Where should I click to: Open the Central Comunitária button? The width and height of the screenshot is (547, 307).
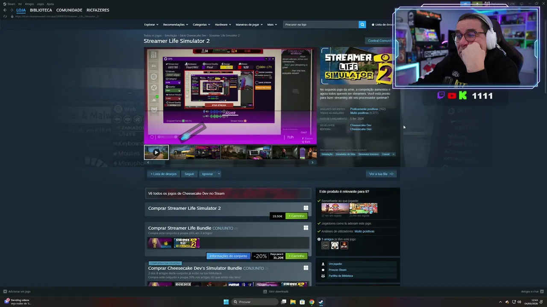380,41
